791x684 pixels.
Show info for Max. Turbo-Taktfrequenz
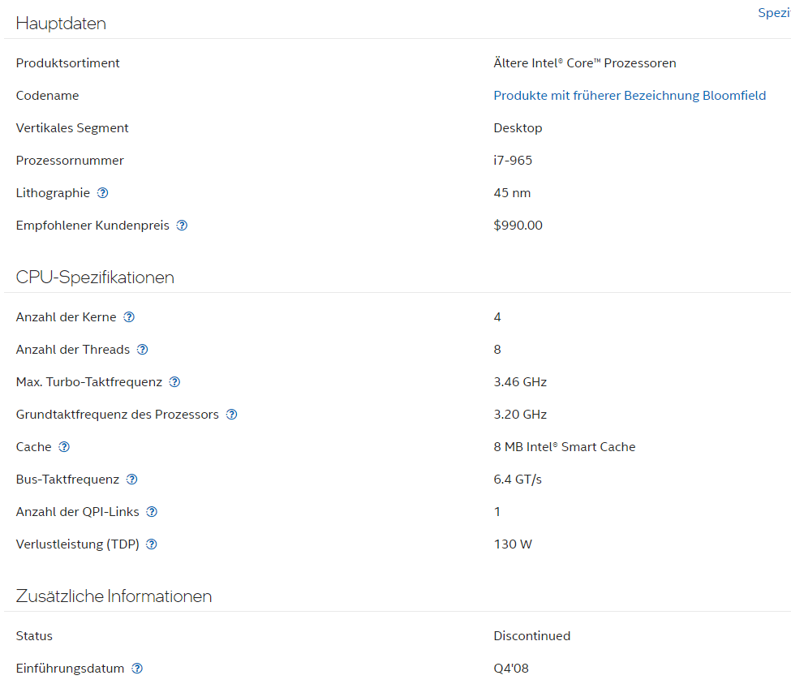tap(174, 382)
